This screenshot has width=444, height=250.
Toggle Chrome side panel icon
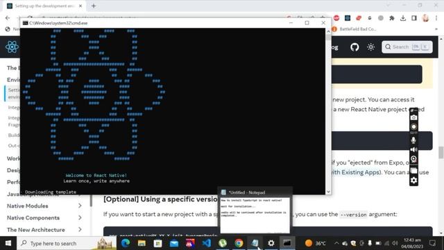[414, 18]
